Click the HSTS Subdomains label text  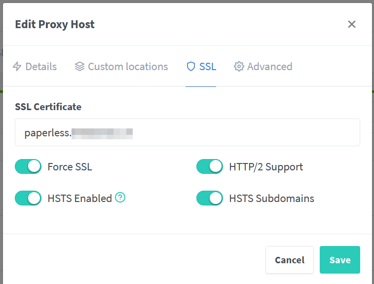pos(271,199)
